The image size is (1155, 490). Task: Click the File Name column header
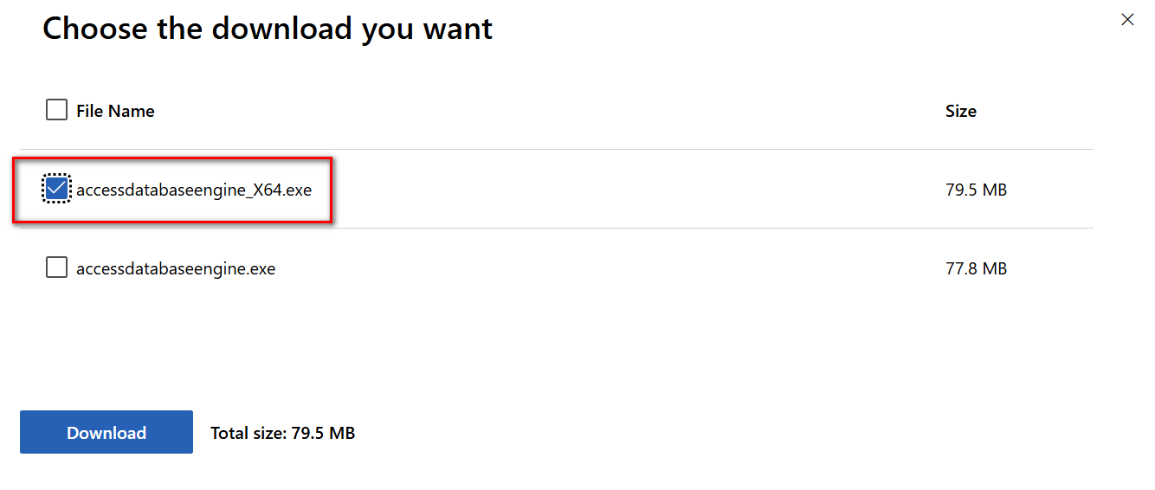tap(115, 111)
